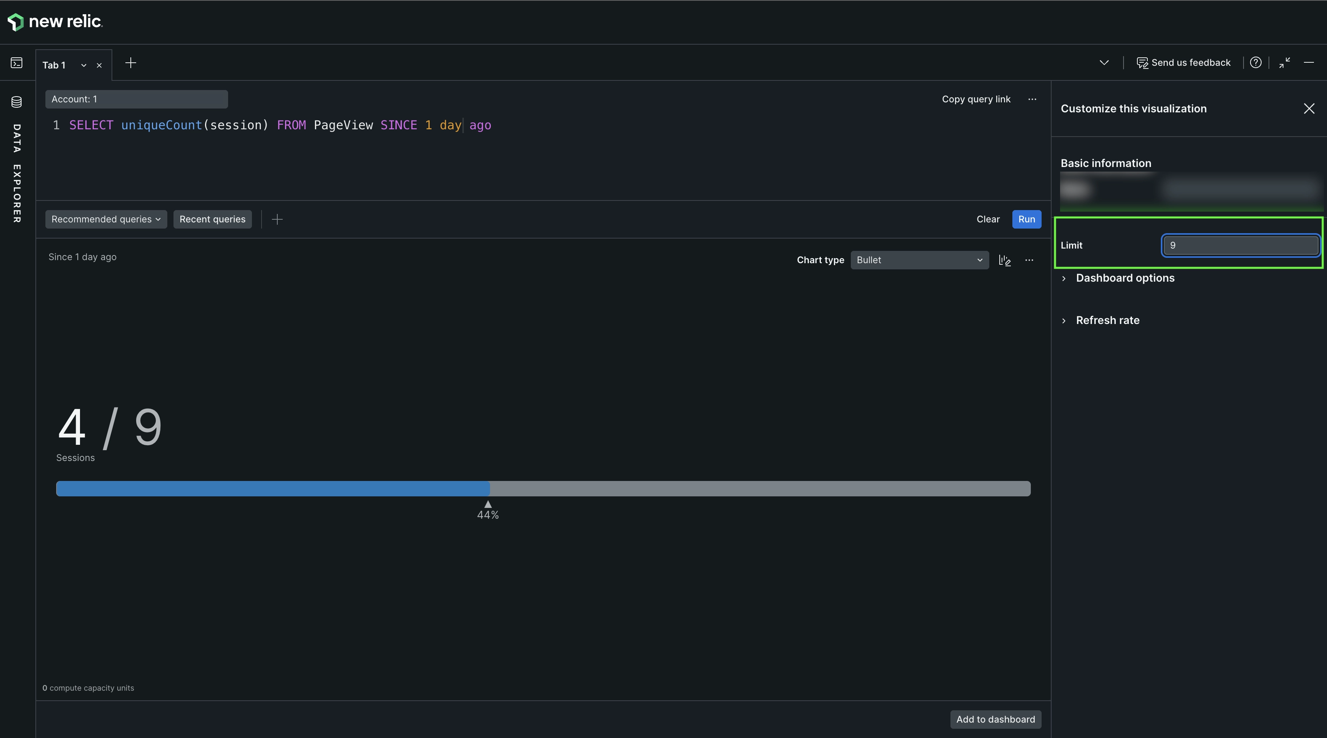Click the New Relic logo
The image size is (1327, 738).
pyautogui.click(x=55, y=22)
